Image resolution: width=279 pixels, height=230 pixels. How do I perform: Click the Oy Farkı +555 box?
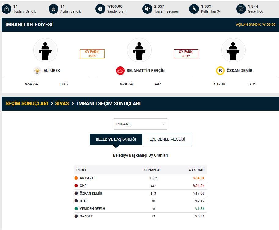92,54
